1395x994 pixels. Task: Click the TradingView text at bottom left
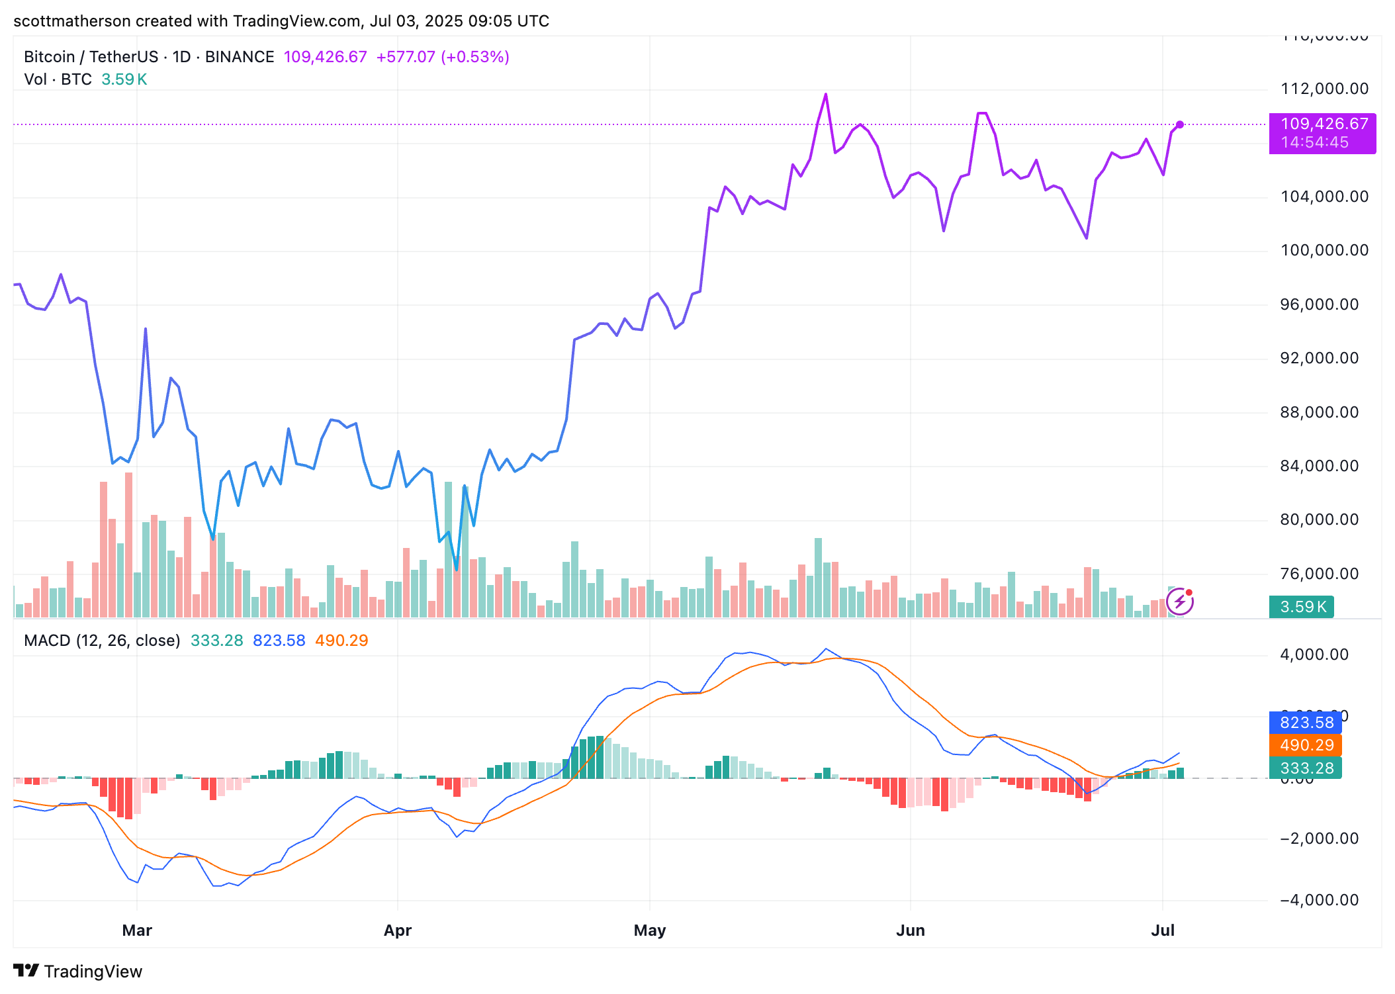pos(93,971)
